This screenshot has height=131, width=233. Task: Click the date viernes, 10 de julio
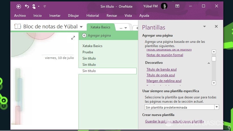[x=59, y=58]
